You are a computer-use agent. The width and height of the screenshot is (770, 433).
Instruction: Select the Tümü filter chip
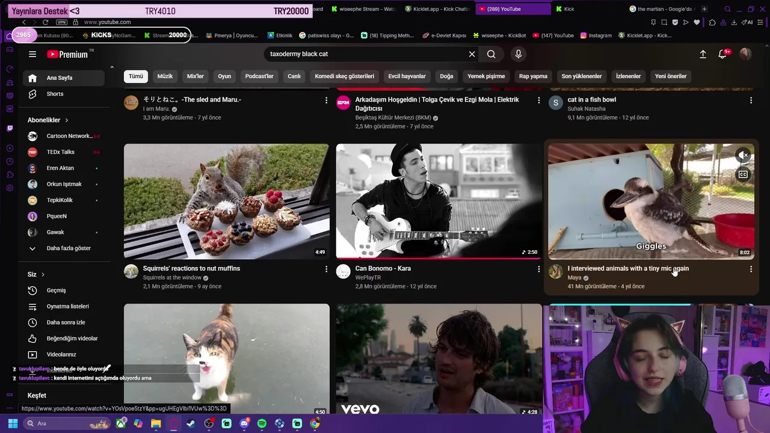[x=136, y=76]
